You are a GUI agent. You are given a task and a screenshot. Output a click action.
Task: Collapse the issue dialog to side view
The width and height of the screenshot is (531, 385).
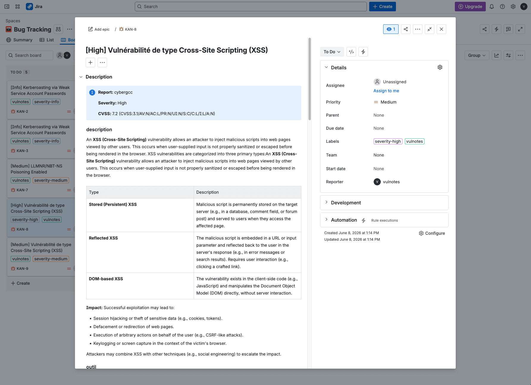[x=430, y=29]
